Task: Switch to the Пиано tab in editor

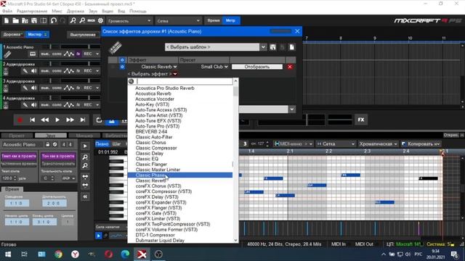Action: (x=102, y=144)
